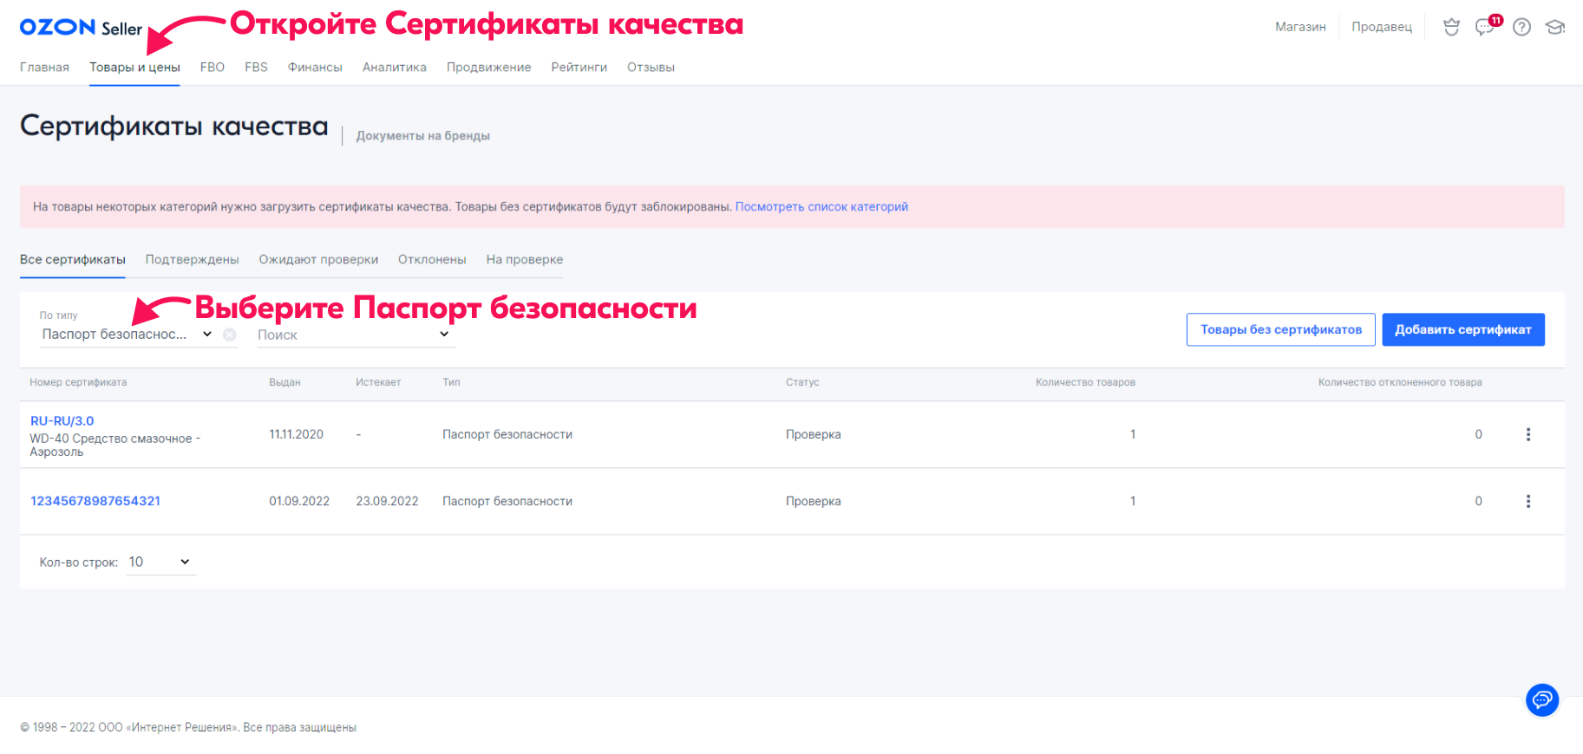Click expiry date 23.09.2022
The image size is (1583, 754).
tap(387, 501)
